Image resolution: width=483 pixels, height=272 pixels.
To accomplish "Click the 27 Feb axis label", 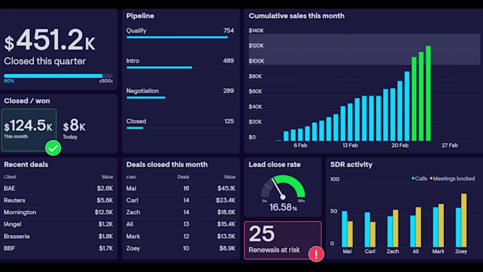I will click(450, 146).
